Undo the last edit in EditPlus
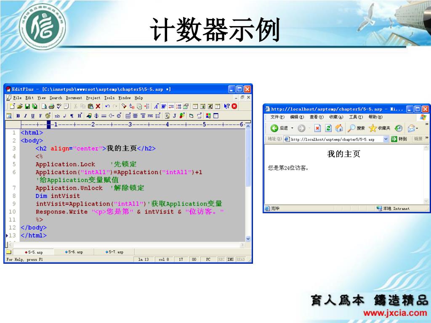Image resolution: width=431 pixels, height=323 pixels. point(107,106)
